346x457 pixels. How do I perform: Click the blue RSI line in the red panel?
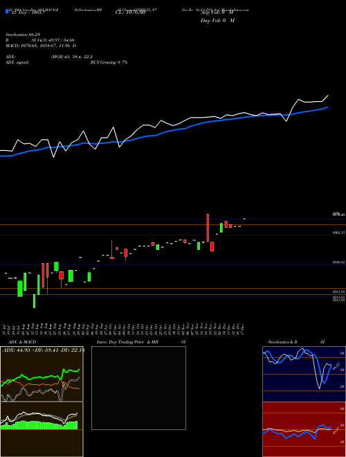pos(297,432)
